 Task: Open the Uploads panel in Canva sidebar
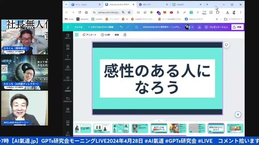[x=68, y=79]
